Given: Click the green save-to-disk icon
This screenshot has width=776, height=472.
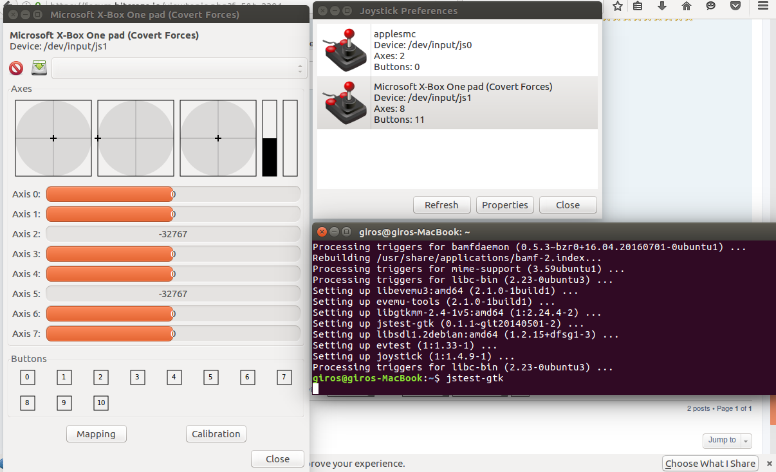Looking at the screenshot, I should [39, 68].
